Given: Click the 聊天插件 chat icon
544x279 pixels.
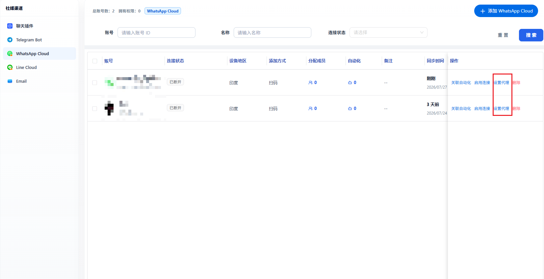Looking at the screenshot, I should pyautogui.click(x=10, y=26).
